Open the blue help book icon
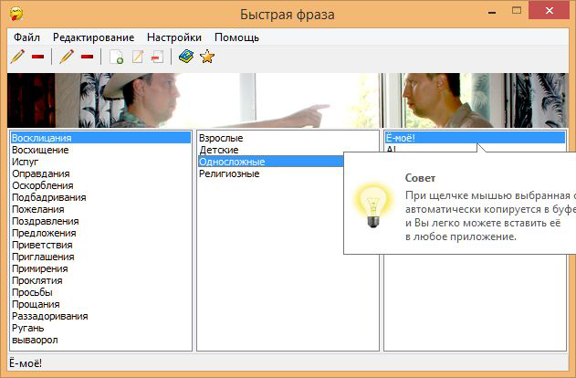 (x=186, y=57)
